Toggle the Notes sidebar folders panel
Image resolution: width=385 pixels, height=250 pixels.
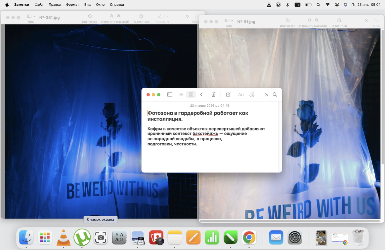[170, 94]
